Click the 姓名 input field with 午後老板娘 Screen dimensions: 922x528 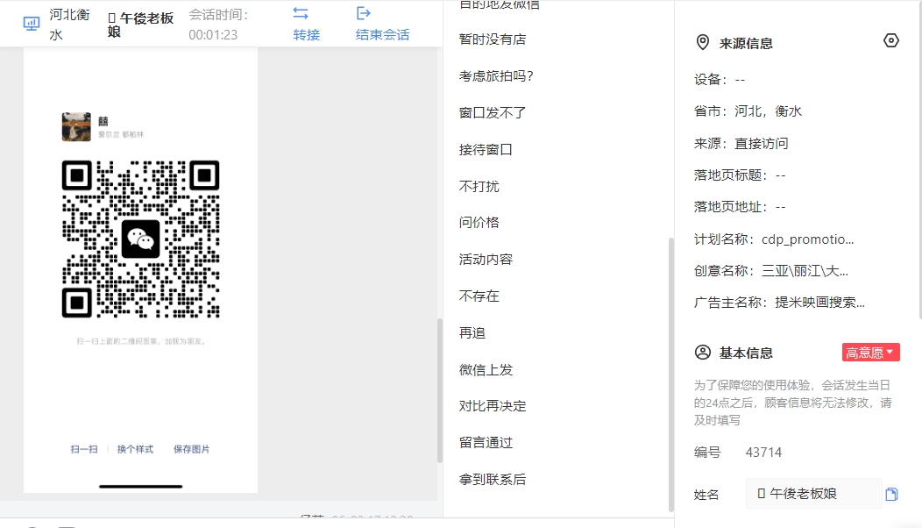coord(814,493)
